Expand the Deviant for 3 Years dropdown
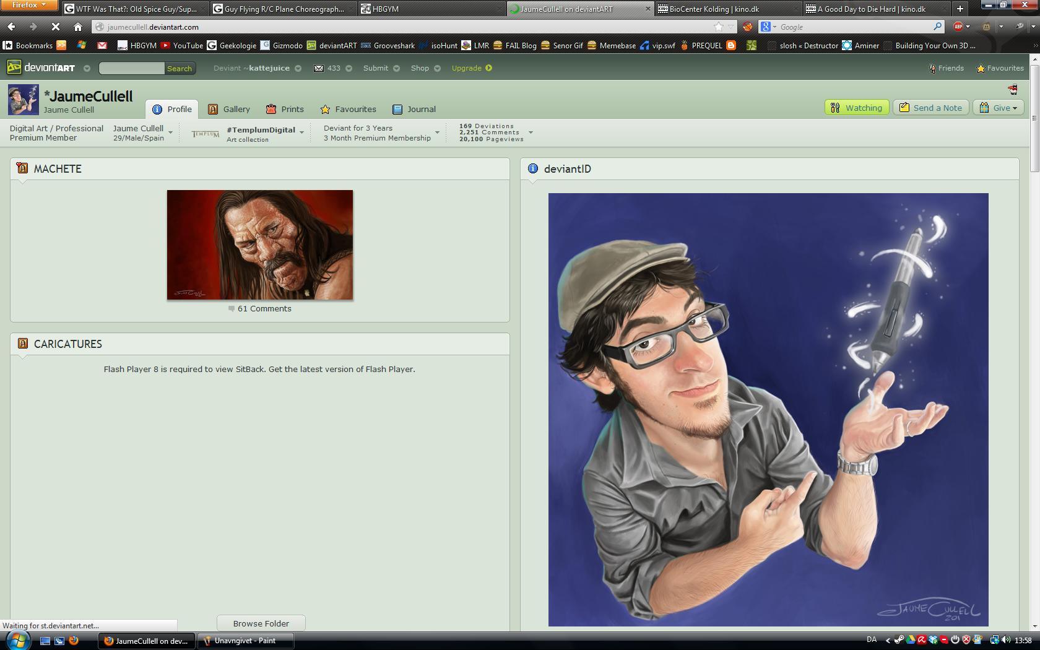This screenshot has height=650, width=1040. point(437,132)
